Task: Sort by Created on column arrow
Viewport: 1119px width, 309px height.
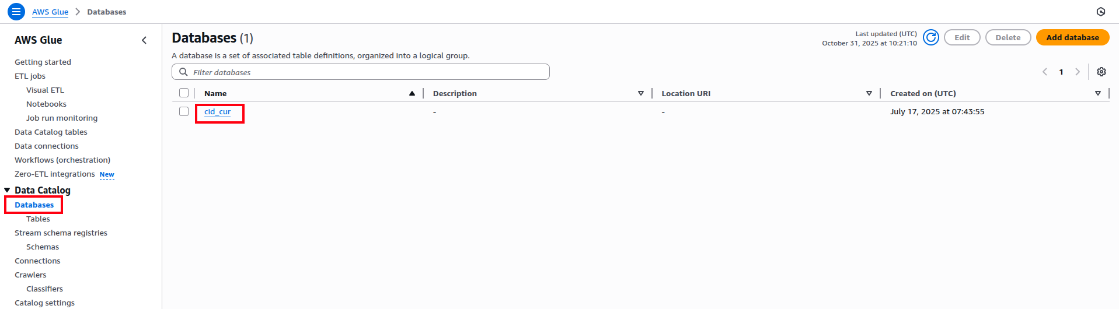Action: [1097, 93]
